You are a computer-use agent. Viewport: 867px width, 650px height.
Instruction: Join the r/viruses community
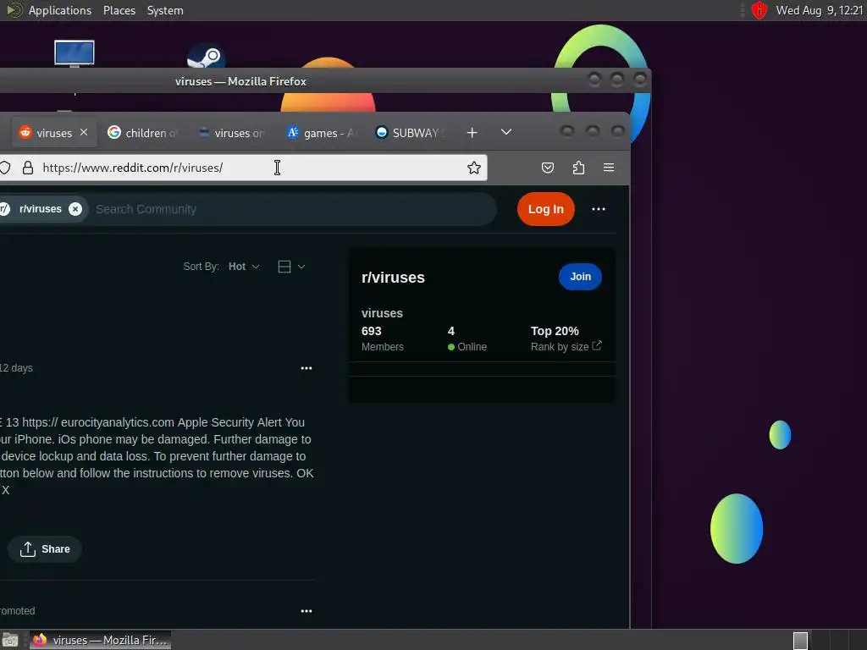(x=580, y=277)
